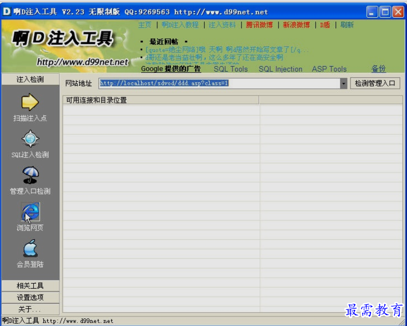The width and height of the screenshot is (407, 326).
Task: Click the D盾 link
Action: coord(325,25)
